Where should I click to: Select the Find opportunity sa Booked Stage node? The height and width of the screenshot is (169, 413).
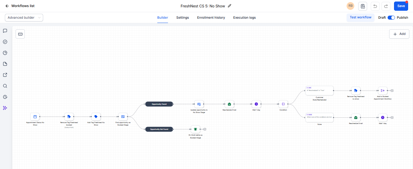(123, 117)
